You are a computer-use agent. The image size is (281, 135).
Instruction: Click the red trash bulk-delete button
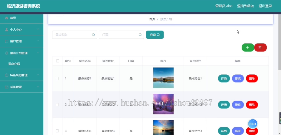tap(260, 47)
